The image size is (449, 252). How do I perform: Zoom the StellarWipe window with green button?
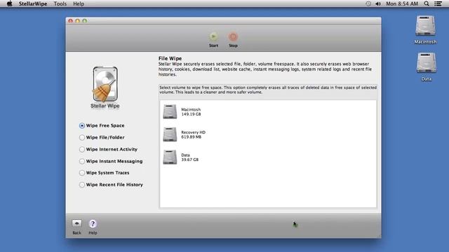tap(85, 21)
